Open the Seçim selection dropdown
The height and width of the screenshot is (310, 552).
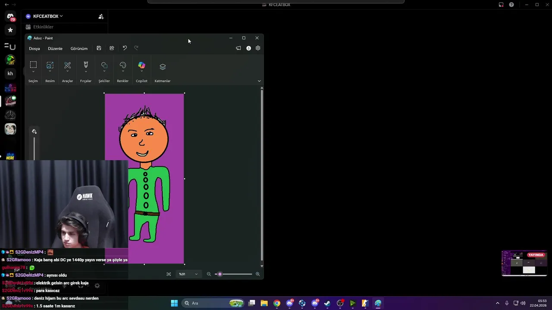pyautogui.click(x=33, y=72)
